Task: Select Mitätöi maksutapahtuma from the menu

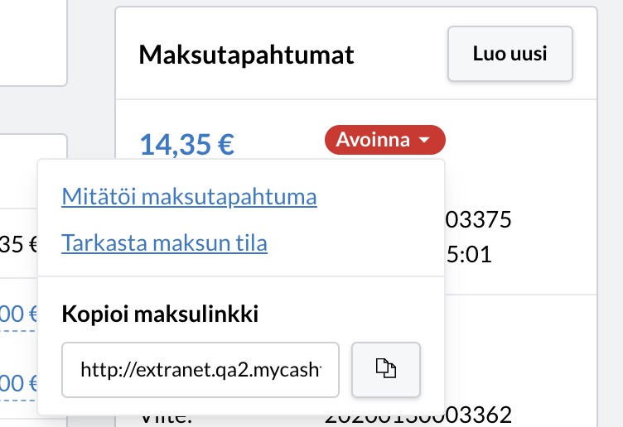Action: (x=189, y=196)
